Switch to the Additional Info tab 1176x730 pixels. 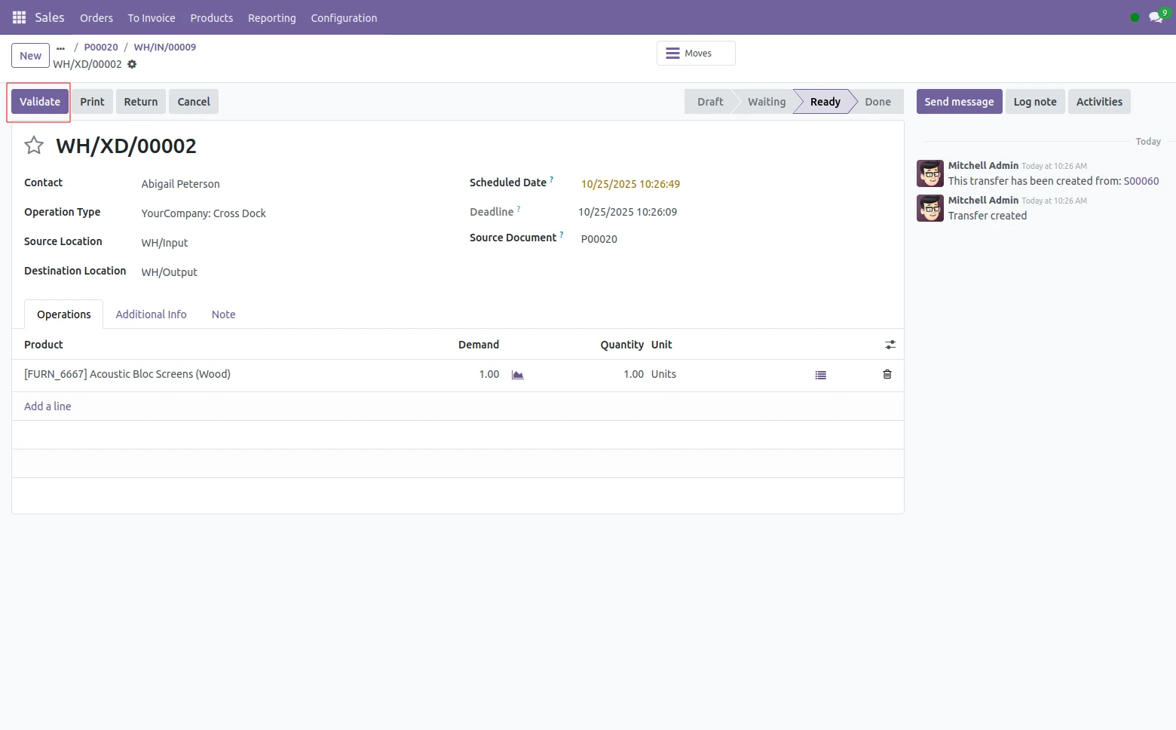151,314
